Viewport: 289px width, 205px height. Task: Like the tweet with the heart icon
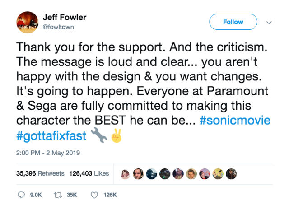point(94,195)
